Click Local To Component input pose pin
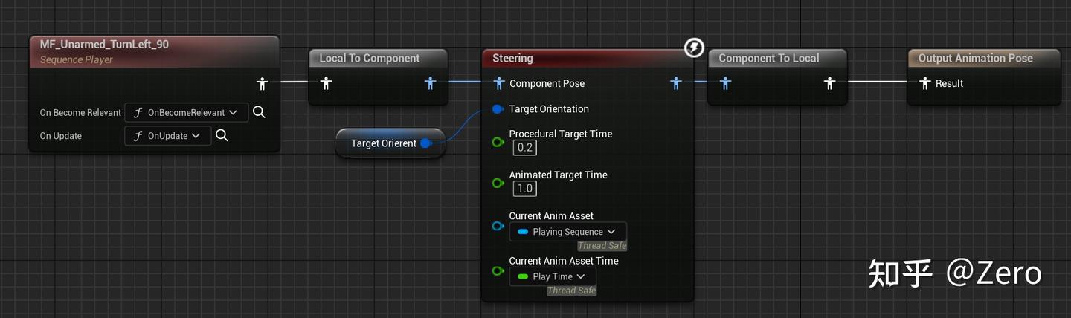Image resolution: width=1071 pixels, height=318 pixels. tap(326, 83)
